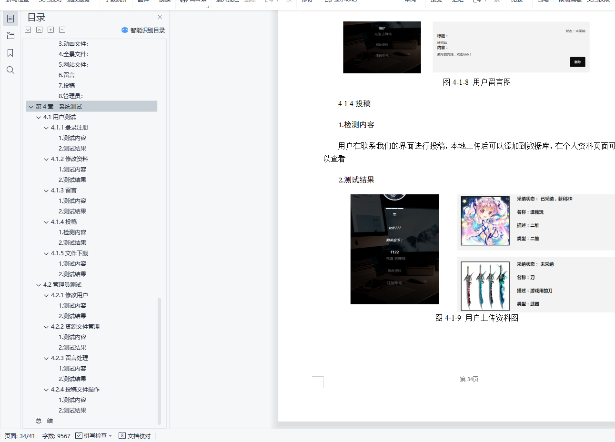
Task: Go to 1.检测内容 in the outline
Action: 72,232
